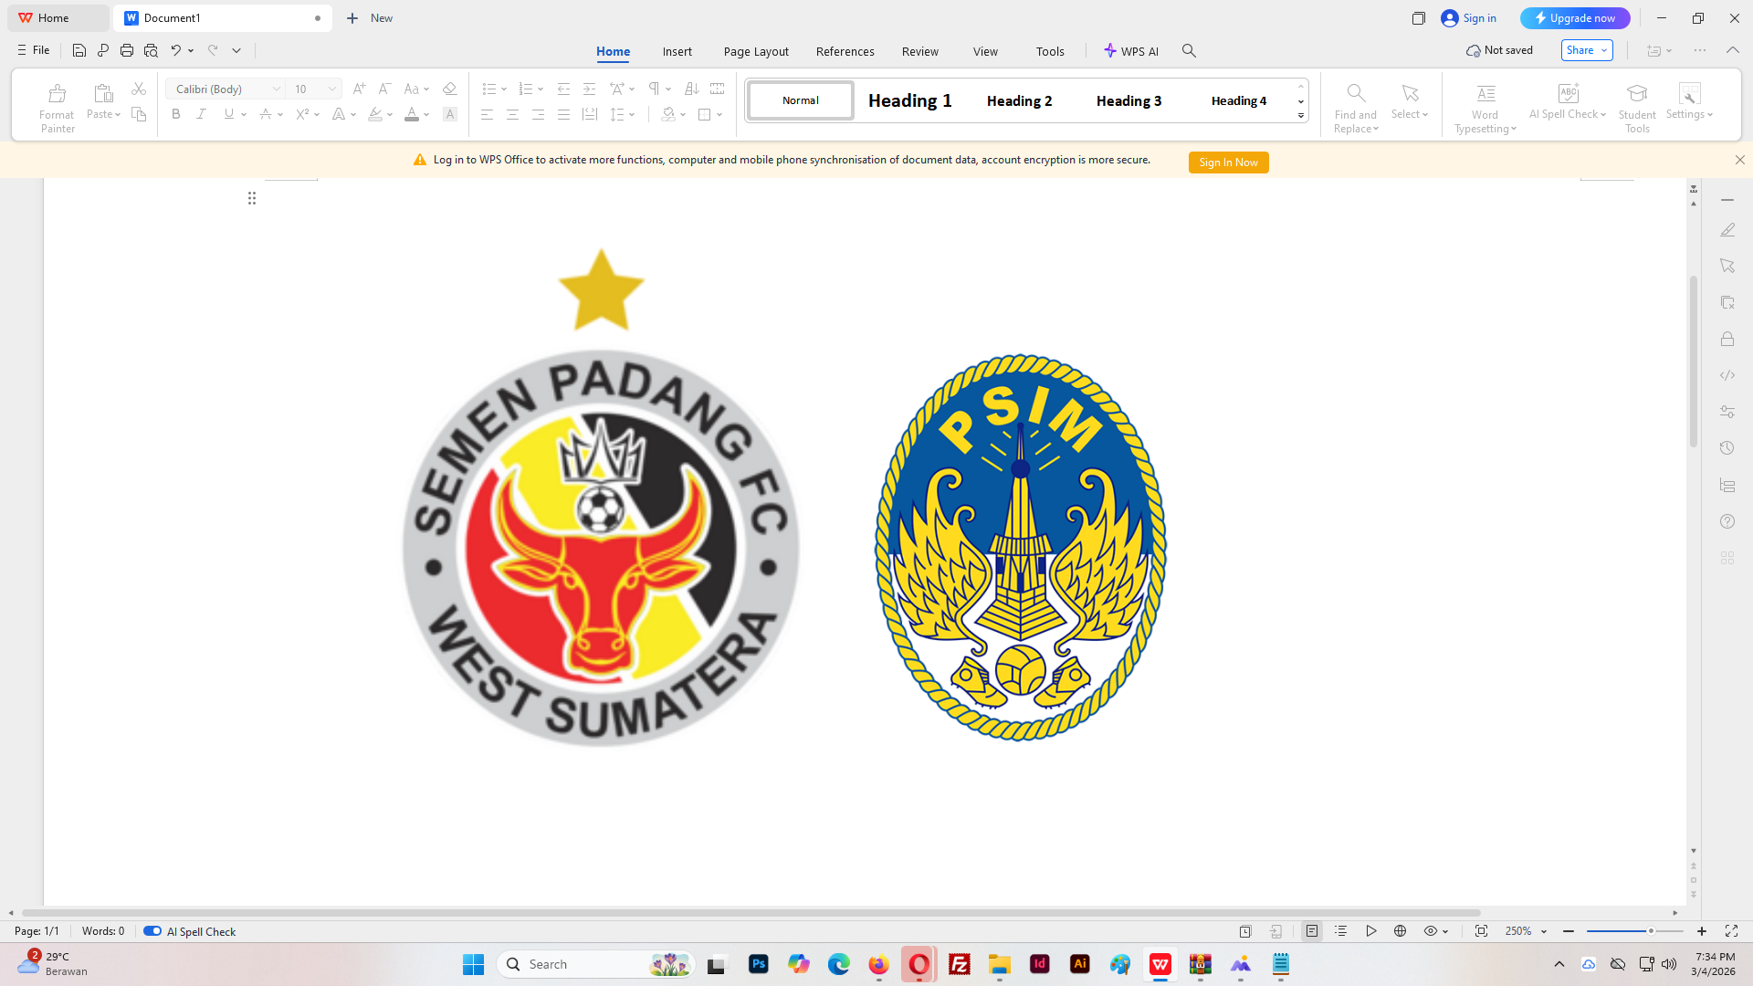1753x986 pixels.
Task: Toggle superscript formatting
Action: pyautogui.click(x=302, y=114)
